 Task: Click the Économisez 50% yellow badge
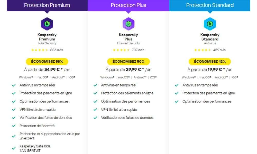click(128, 62)
